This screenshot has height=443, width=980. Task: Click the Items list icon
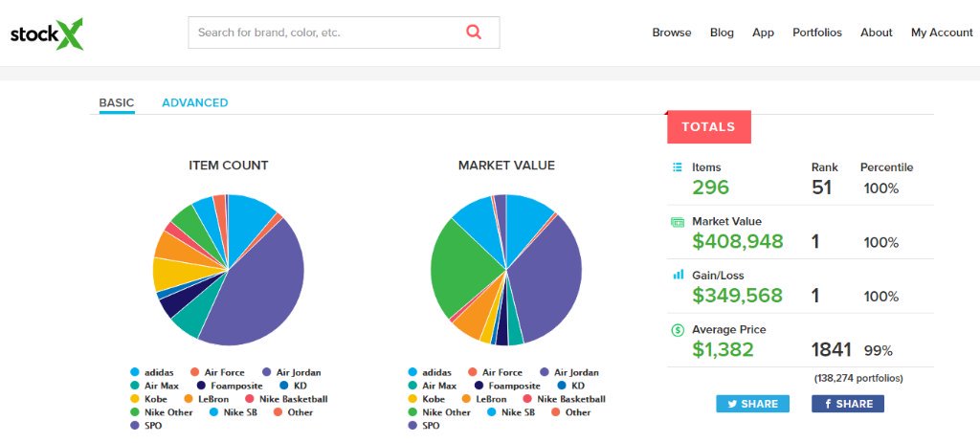(678, 167)
